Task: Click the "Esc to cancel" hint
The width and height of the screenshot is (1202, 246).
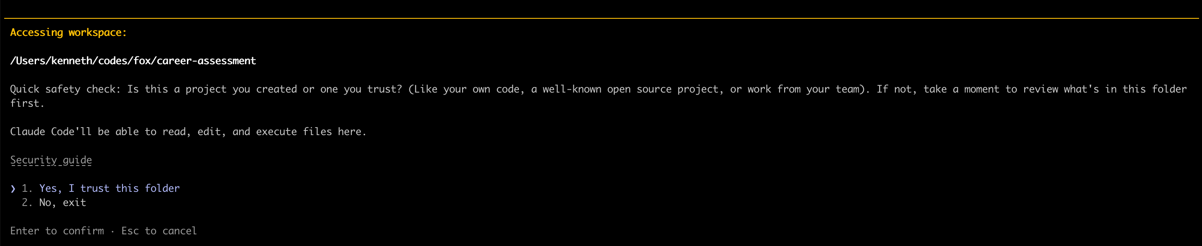Action: [x=159, y=231]
